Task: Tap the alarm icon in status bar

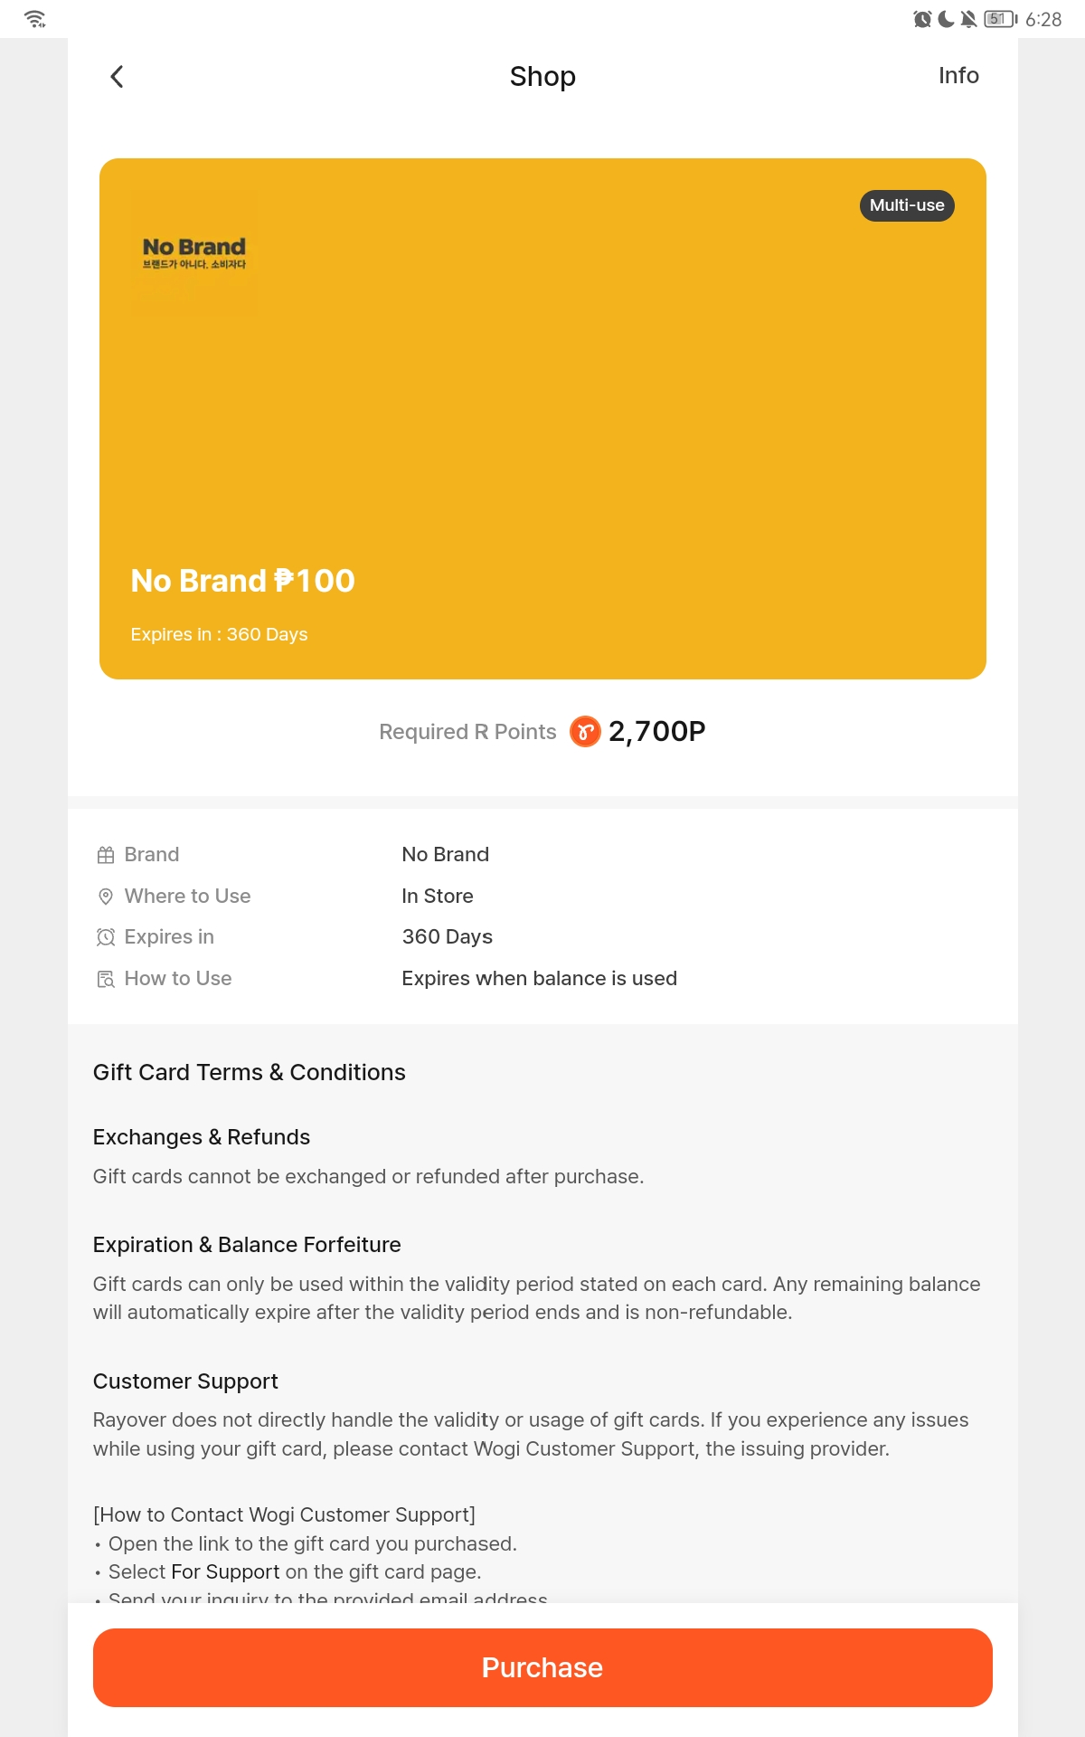Action: coord(922,19)
